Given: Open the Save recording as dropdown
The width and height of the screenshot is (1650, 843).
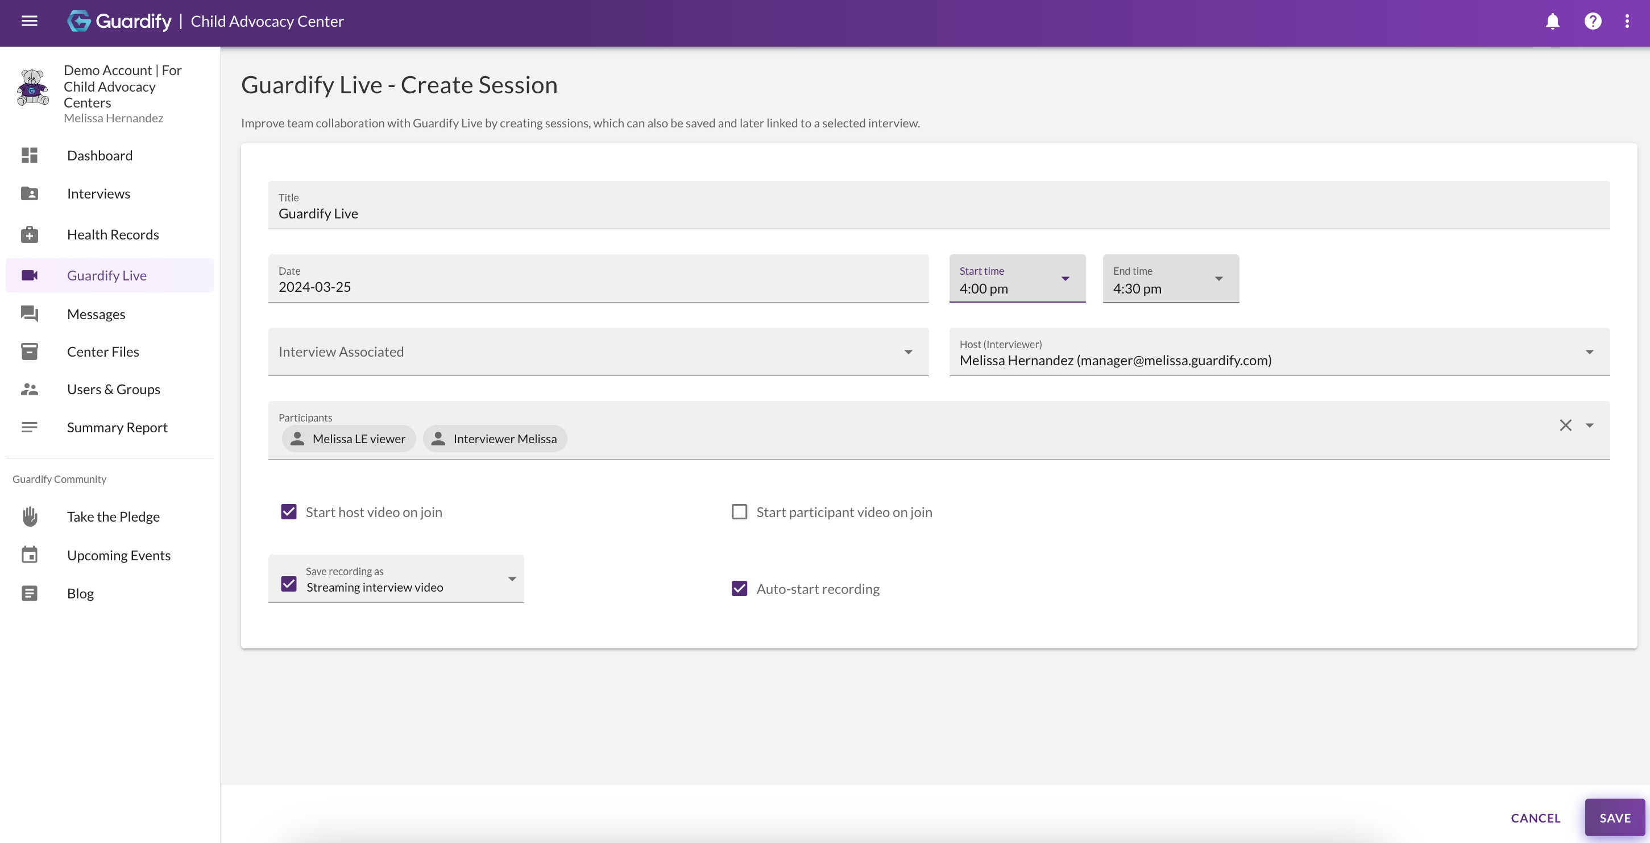Looking at the screenshot, I should coord(511,578).
